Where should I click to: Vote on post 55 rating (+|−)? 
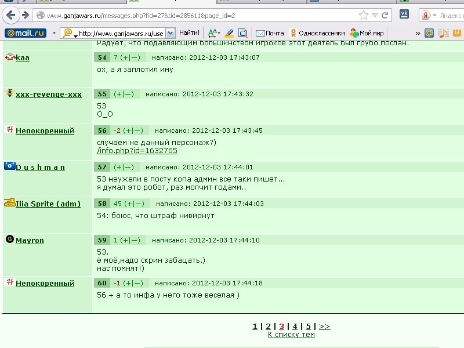pyautogui.click(x=124, y=94)
